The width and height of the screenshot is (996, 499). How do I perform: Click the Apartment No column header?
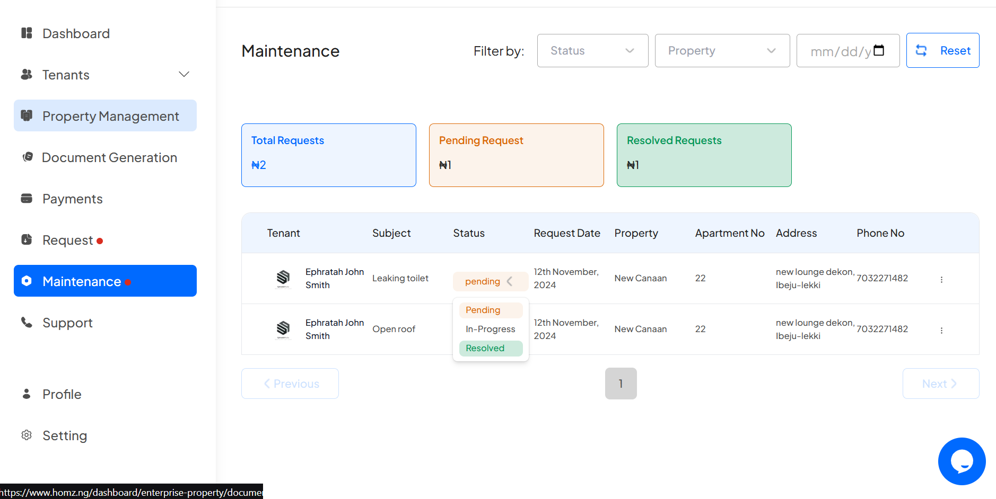tap(730, 233)
